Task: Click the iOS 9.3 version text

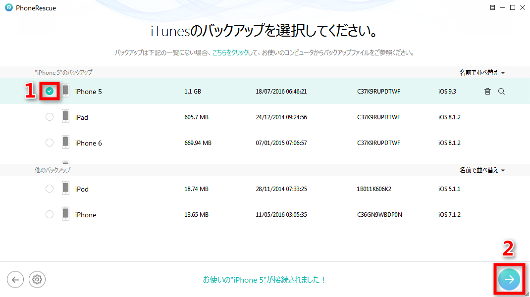Action: pos(447,92)
